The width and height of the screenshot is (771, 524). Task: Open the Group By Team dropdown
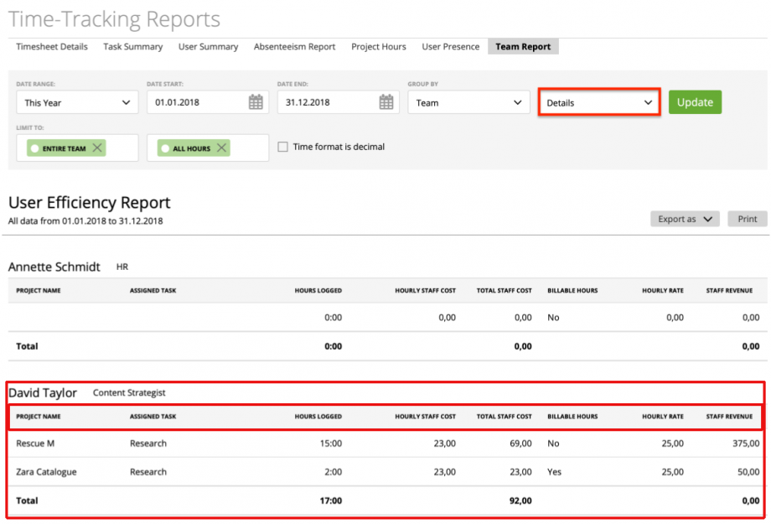click(x=468, y=101)
